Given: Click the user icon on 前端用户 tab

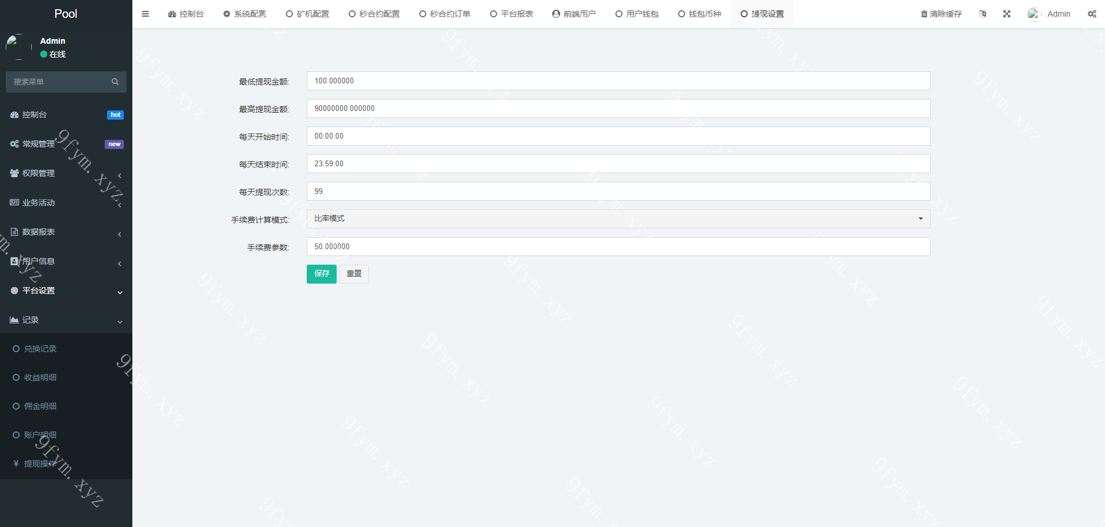Looking at the screenshot, I should point(556,14).
